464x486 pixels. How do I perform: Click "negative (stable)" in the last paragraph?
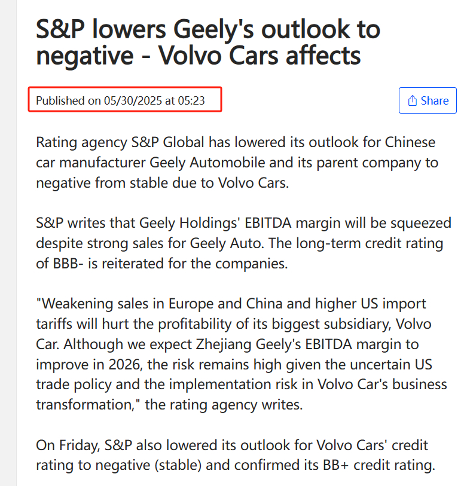[148, 465]
